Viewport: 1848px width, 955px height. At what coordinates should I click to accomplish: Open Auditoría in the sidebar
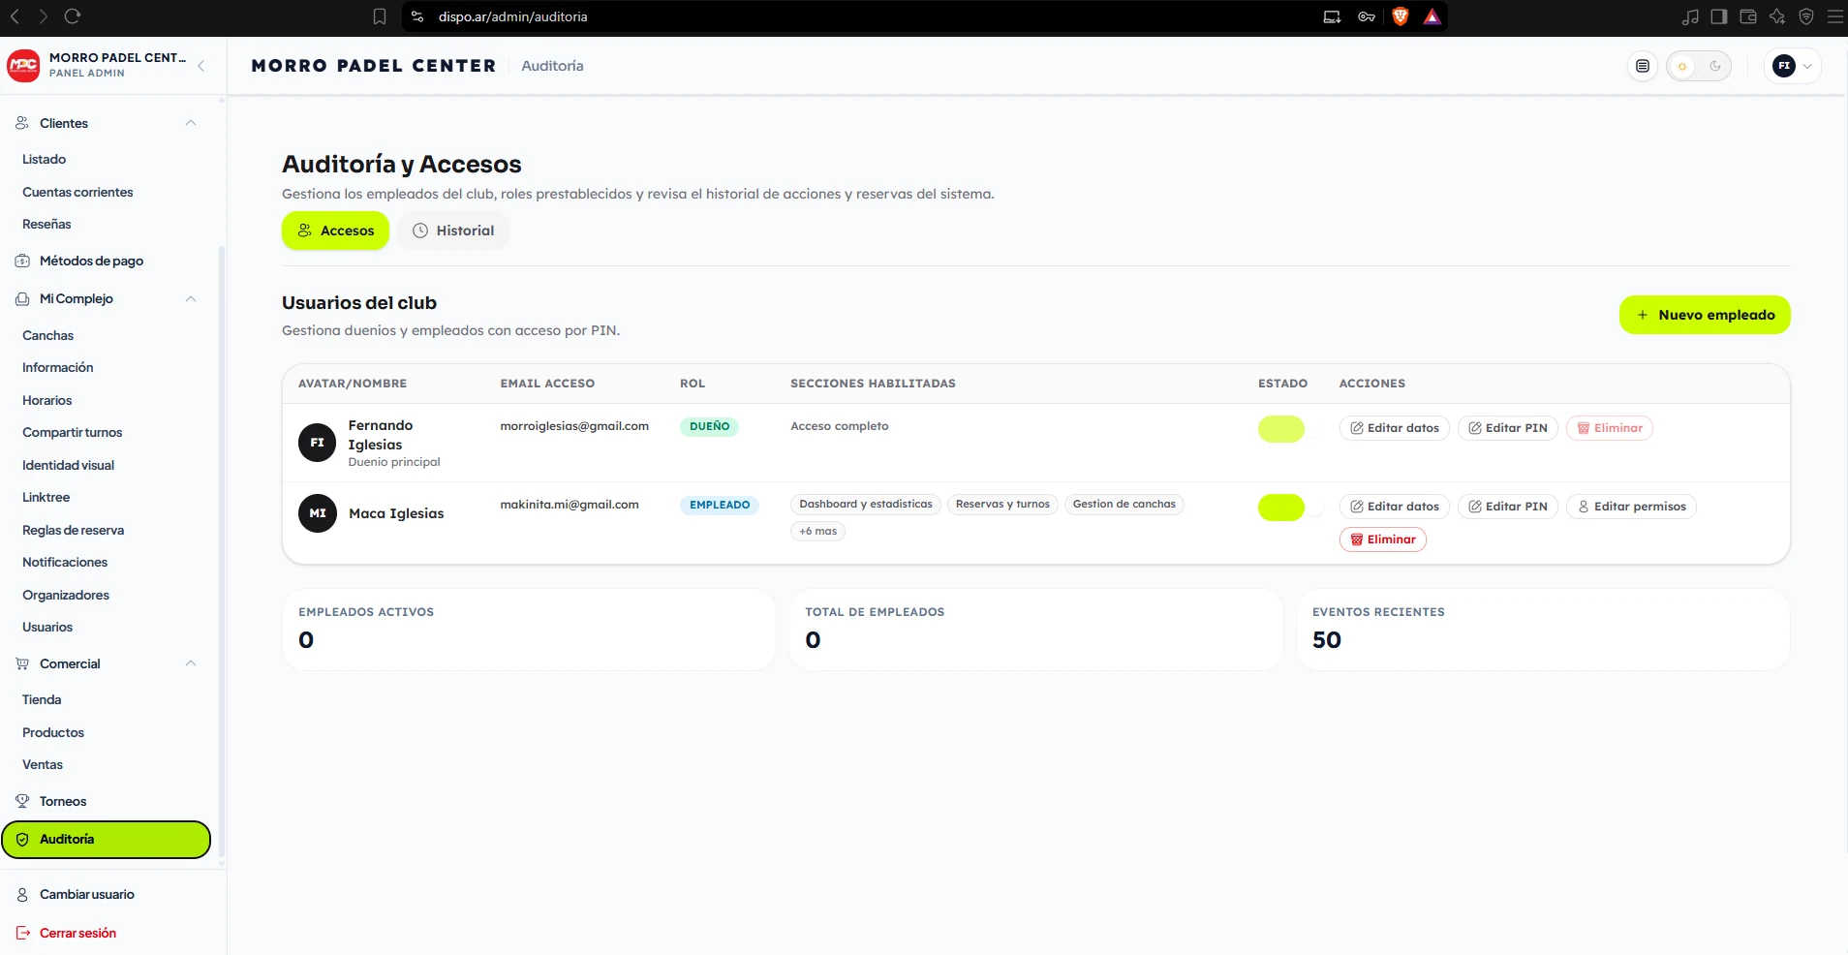(107, 840)
